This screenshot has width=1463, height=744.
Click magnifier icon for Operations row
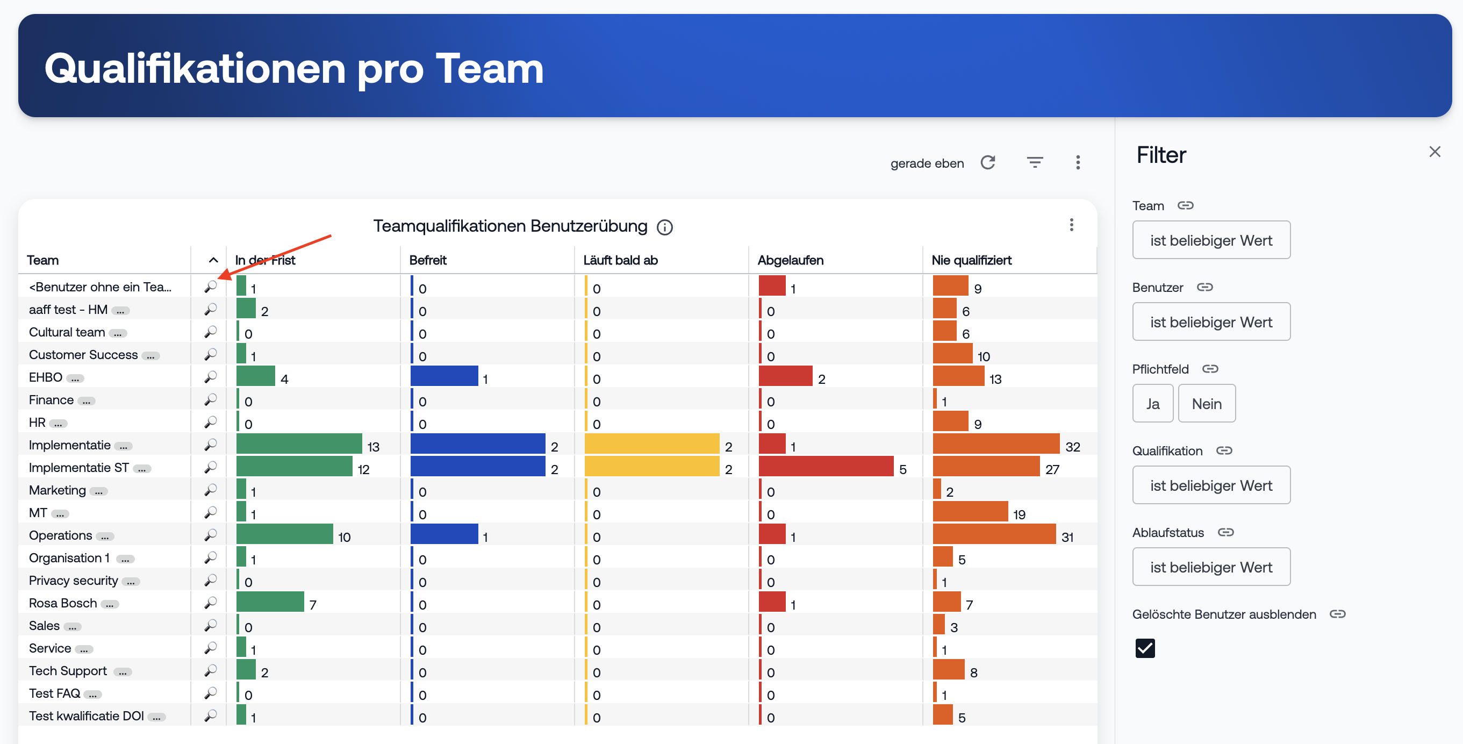pos(211,535)
